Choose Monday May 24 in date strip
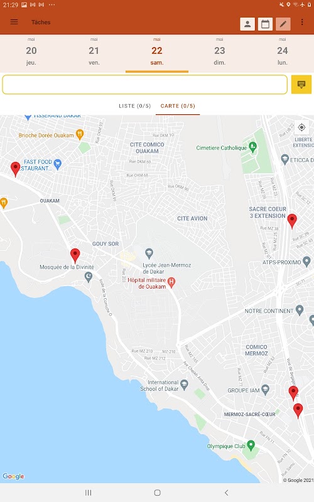 pyautogui.click(x=282, y=51)
